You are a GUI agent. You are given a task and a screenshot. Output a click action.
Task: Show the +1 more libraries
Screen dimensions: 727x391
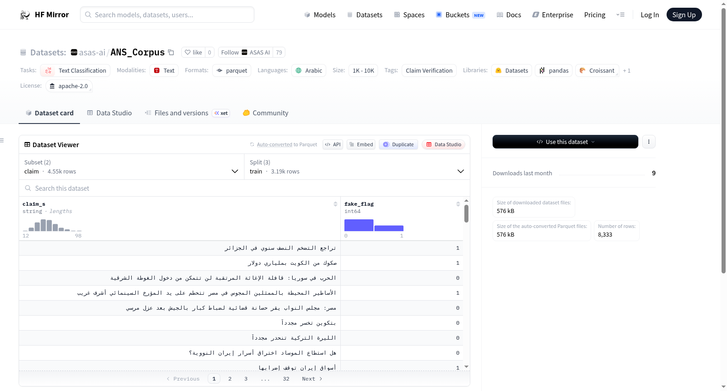coord(627,70)
